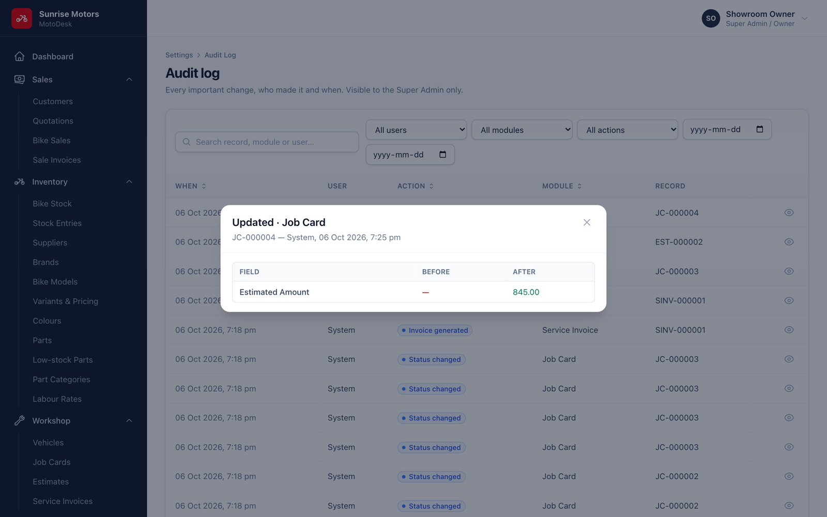Close the Updated Job Card dialog
Screen dimensions: 827x517
[x=587, y=222]
